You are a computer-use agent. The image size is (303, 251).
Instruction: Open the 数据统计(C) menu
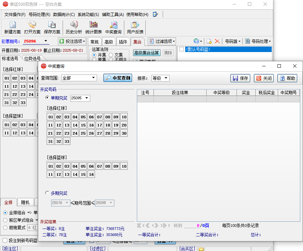click(x=64, y=15)
